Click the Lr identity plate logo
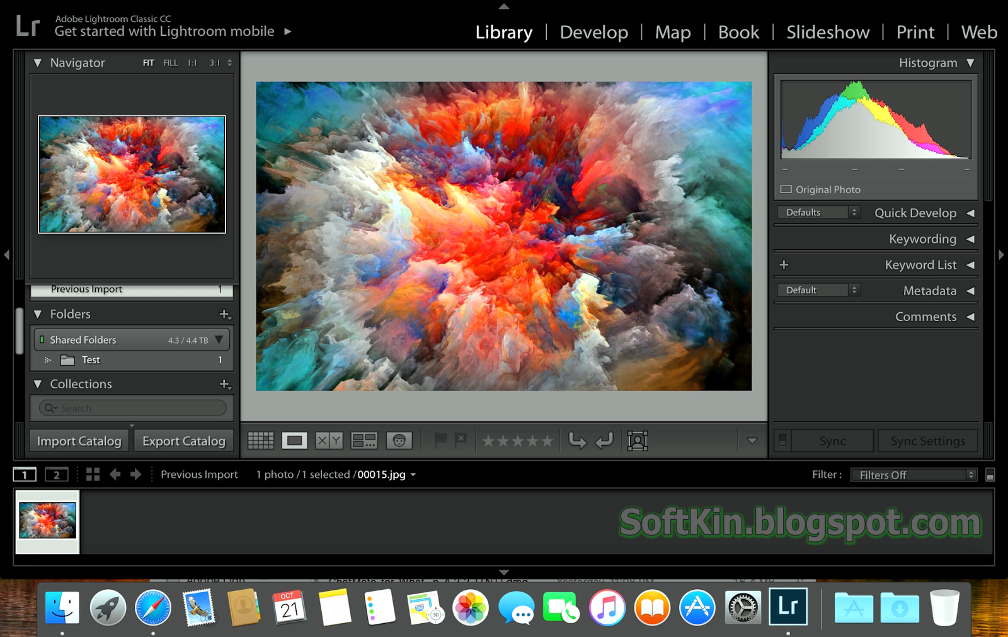This screenshot has width=1008, height=637. tap(28, 26)
